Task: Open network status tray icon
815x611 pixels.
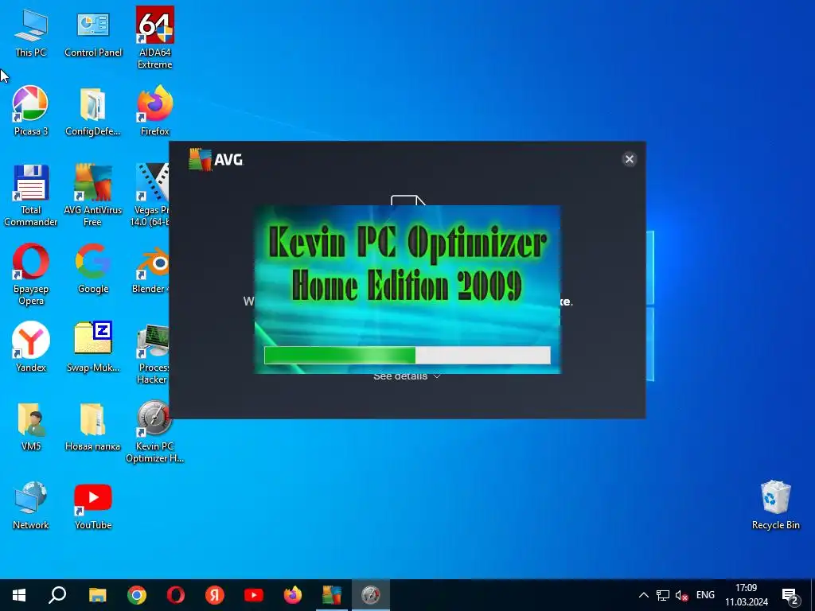Action: point(663,595)
